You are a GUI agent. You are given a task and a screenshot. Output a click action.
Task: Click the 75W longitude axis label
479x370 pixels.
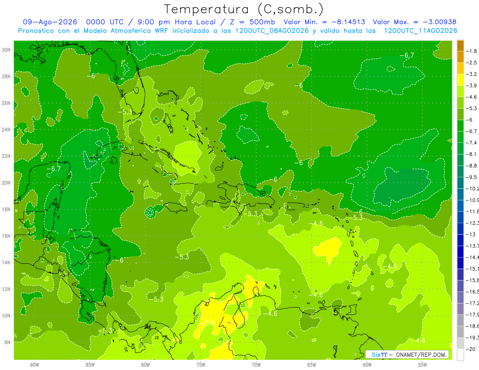click(201, 365)
